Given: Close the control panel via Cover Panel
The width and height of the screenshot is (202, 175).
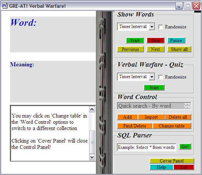Looking at the screenshot, I should 172,161.
